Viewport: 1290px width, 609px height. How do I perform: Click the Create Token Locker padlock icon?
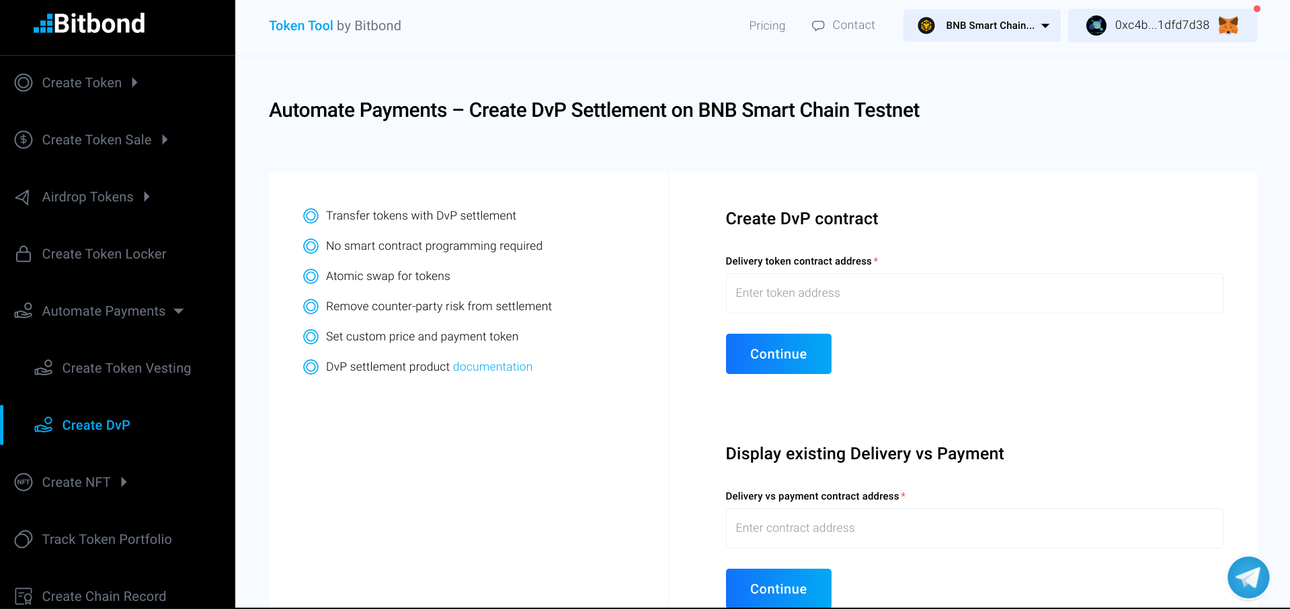[x=24, y=254]
